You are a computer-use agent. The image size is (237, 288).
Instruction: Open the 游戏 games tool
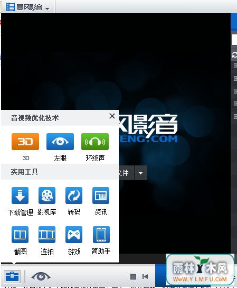pos(74,235)
